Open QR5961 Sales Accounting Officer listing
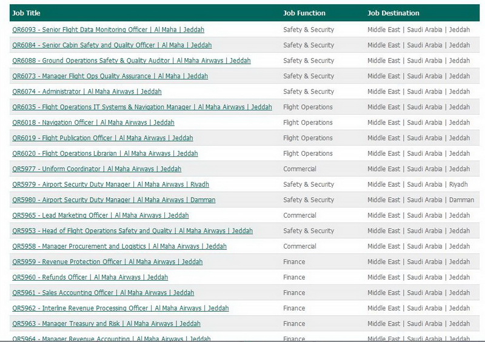 [x=103, y=293]
